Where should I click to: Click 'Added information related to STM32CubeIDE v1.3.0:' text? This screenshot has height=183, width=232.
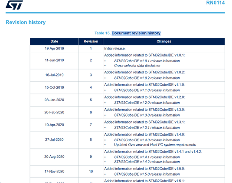(x=144, y=110)
